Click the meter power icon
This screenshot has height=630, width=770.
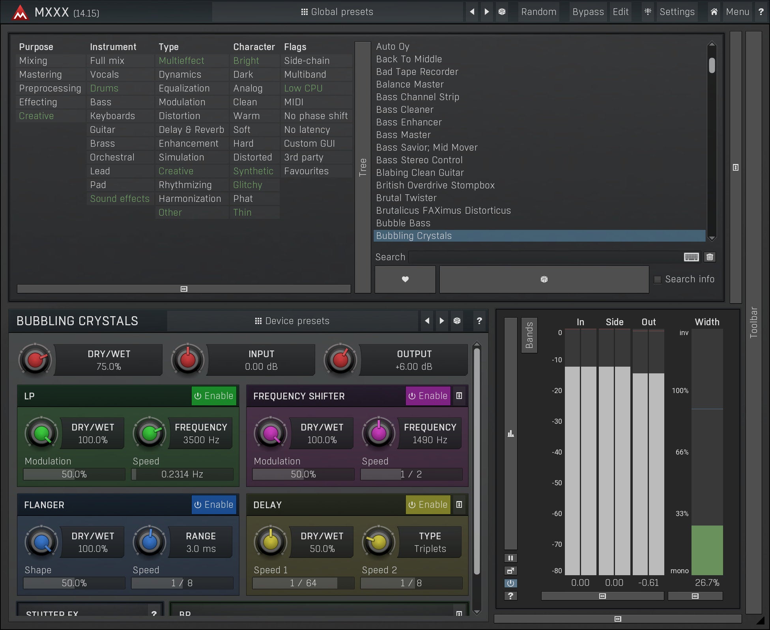click(x=510, y=583)
